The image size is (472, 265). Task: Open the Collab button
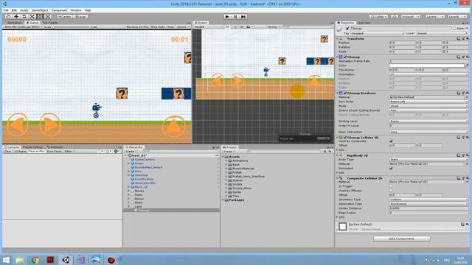[378, 16]
